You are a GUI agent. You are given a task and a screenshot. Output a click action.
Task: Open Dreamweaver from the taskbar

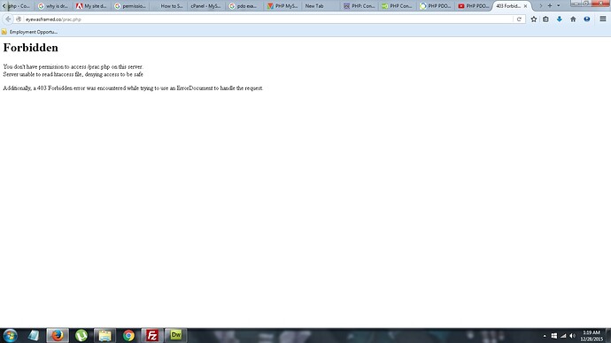coord(176,335)
